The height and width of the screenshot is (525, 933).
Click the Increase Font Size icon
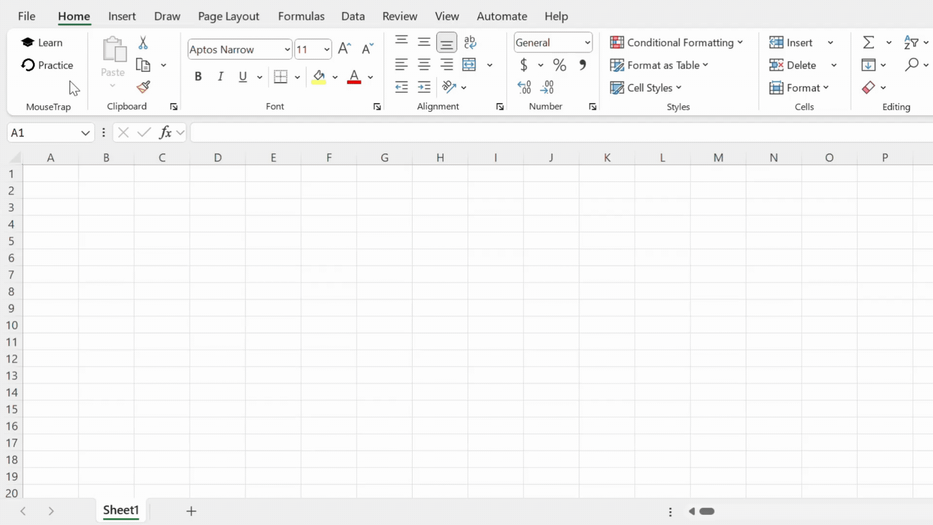point(344,49)
